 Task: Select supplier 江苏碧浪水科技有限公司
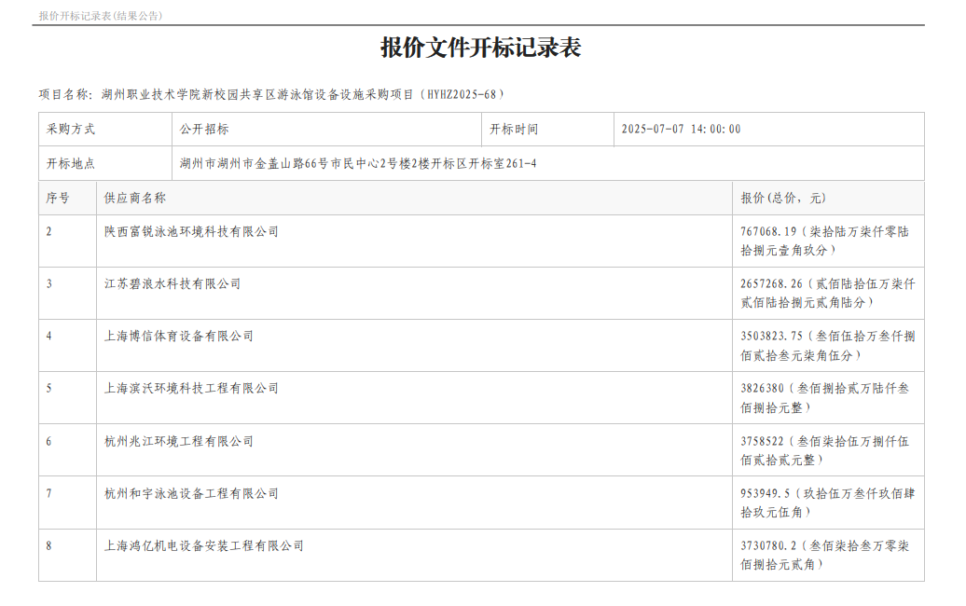click(172, 284)
